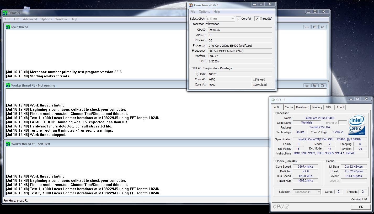The width and height of the screenshot is (374, 214).
Task: Maximize the Main thread child window
Action: pyautogui.click(x=315, y=27)
